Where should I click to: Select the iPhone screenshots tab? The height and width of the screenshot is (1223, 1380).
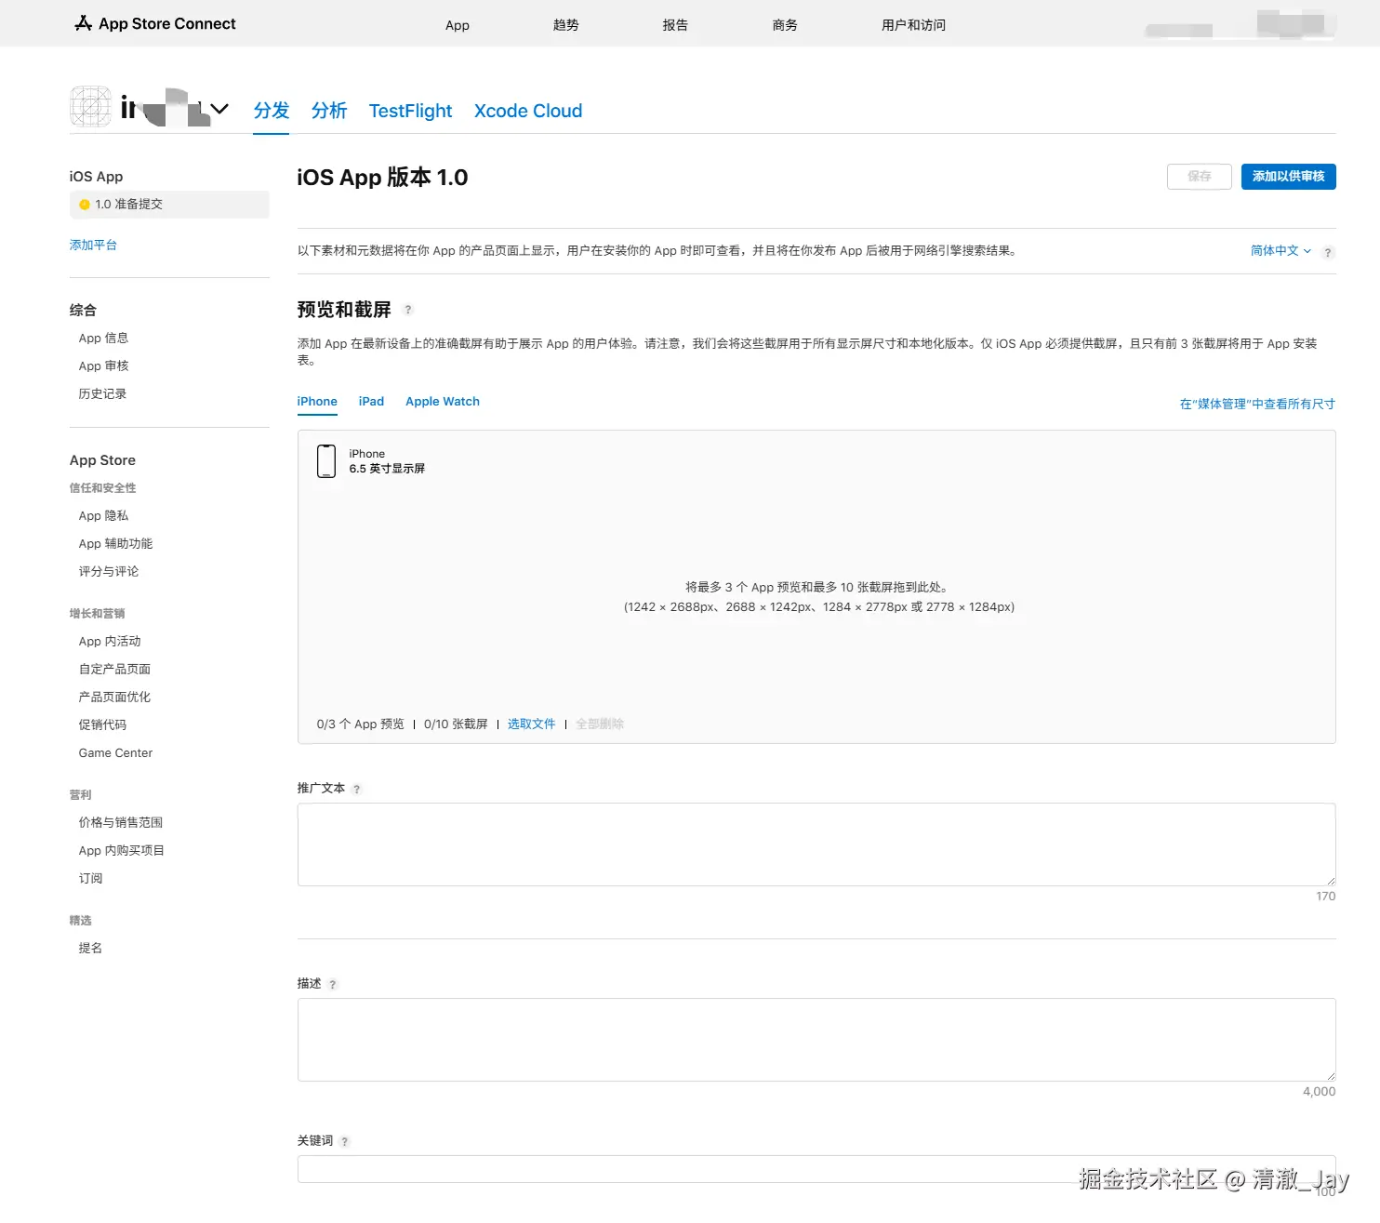[x=317, y=402]
